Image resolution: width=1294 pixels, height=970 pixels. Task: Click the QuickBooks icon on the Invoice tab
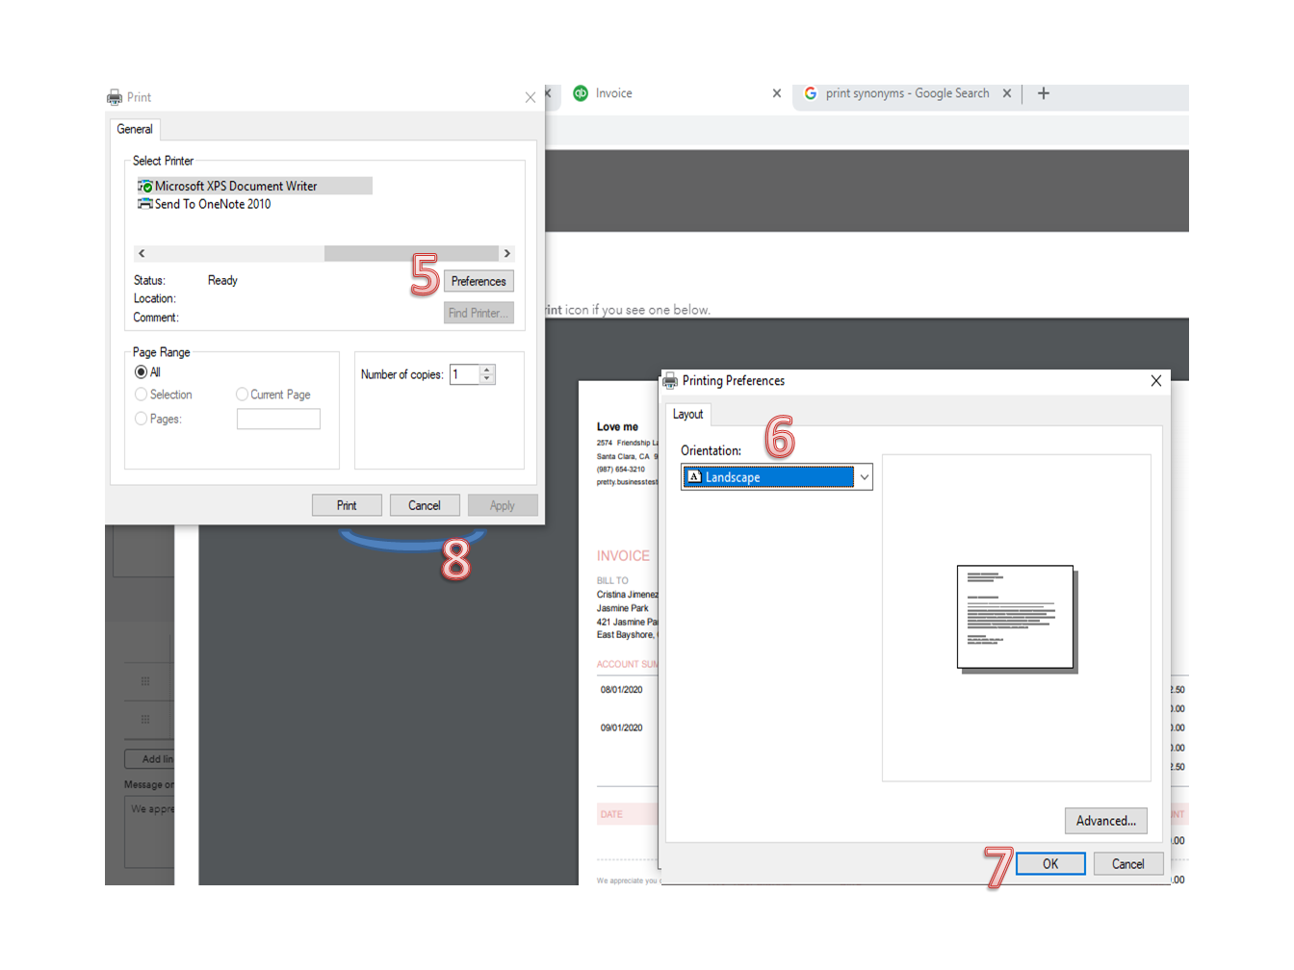click(x=581, y=92)
